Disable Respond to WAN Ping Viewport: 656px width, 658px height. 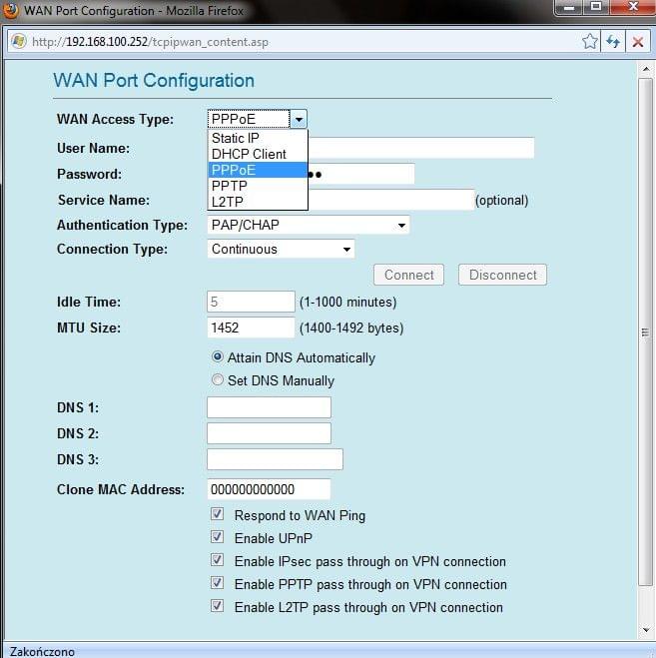pyautogui.click(x=218, y=515)
